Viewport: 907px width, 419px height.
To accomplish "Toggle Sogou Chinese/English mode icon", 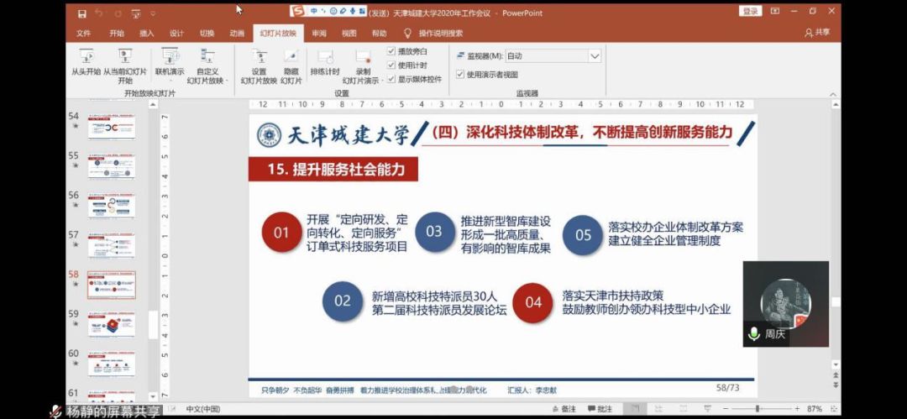I will (314, 11).
